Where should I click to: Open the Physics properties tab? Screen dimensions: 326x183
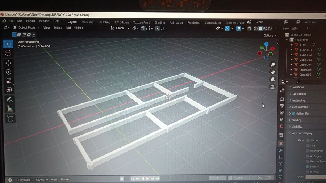[280, 164]
